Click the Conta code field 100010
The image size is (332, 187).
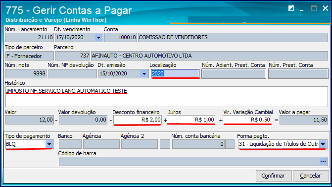(x=121, y=38)
